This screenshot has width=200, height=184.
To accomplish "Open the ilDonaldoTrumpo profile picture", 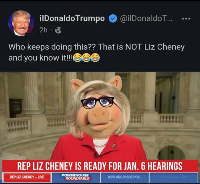I will pyautogui.click(x=21, y=23).
